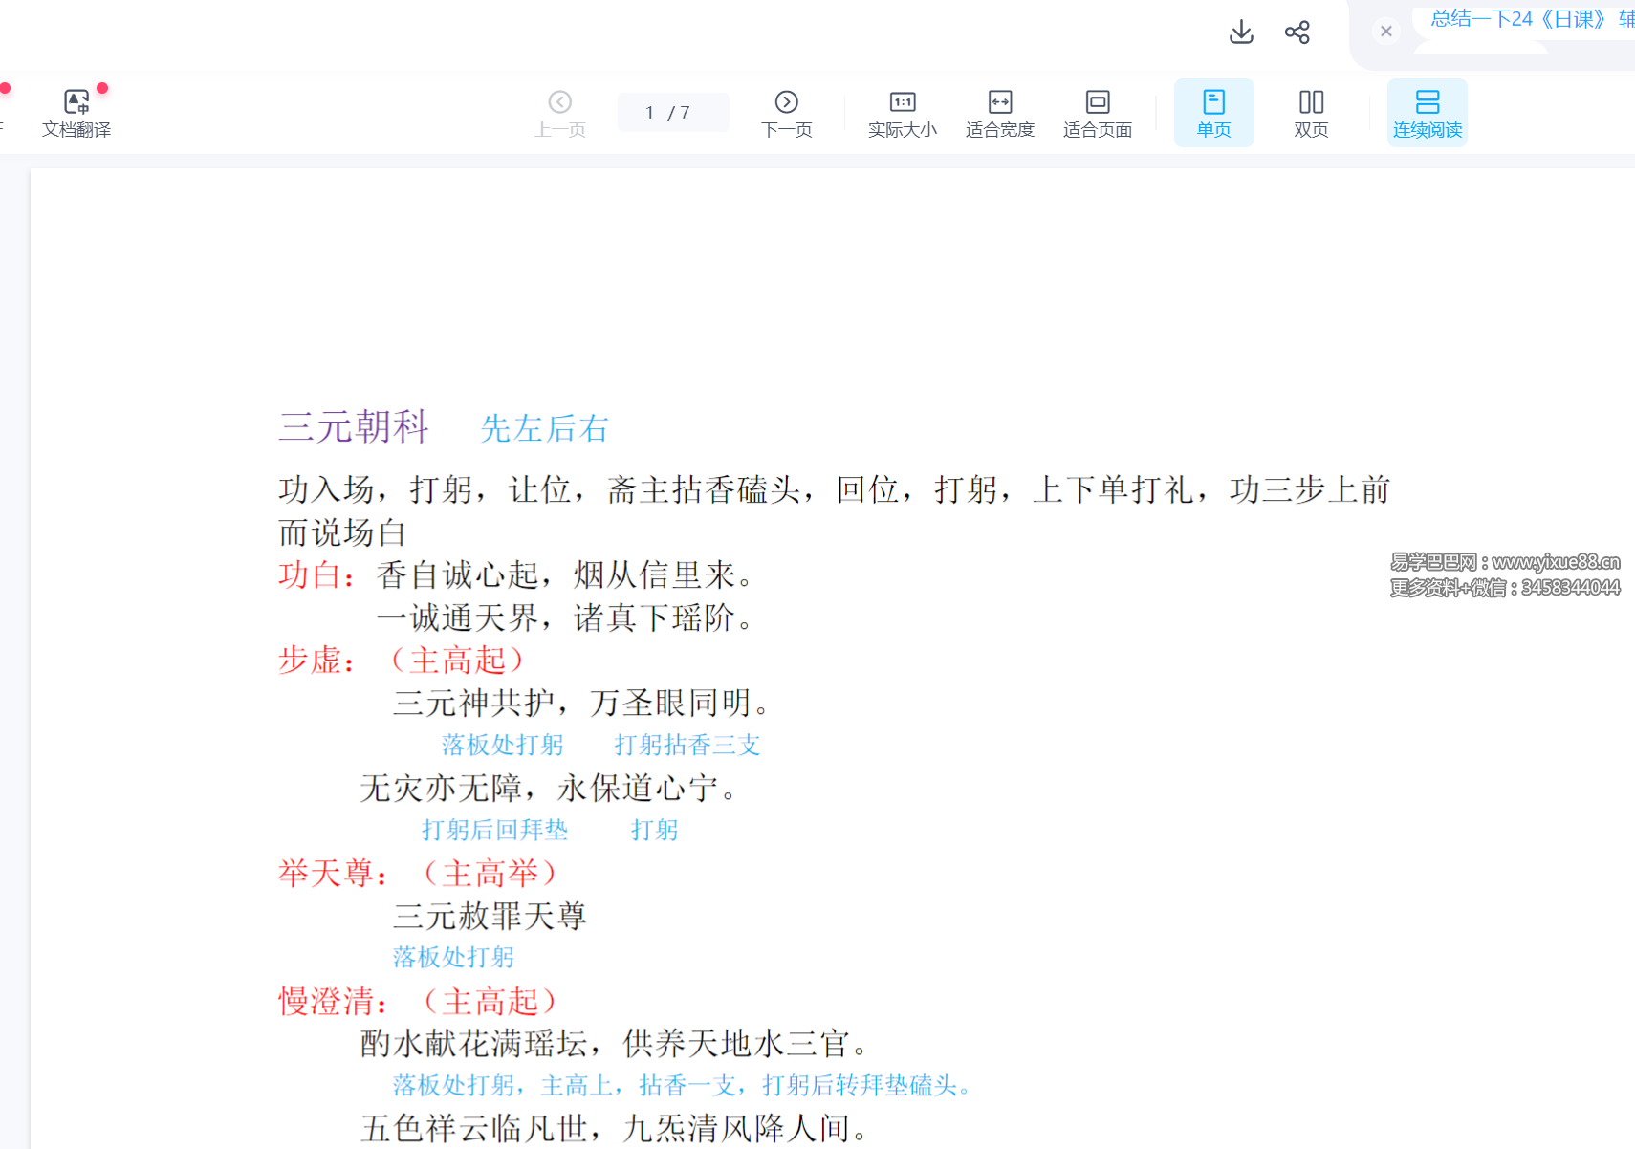Click the 三元朝科 document title
This screenshot has width=1635, height=1149.
pos(354,426)
